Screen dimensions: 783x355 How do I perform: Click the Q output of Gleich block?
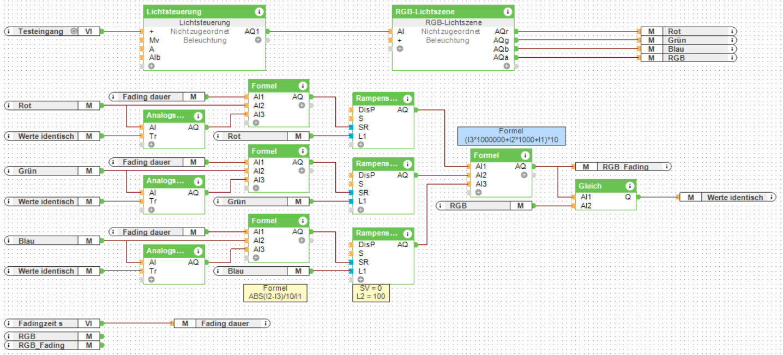point(628,197)
